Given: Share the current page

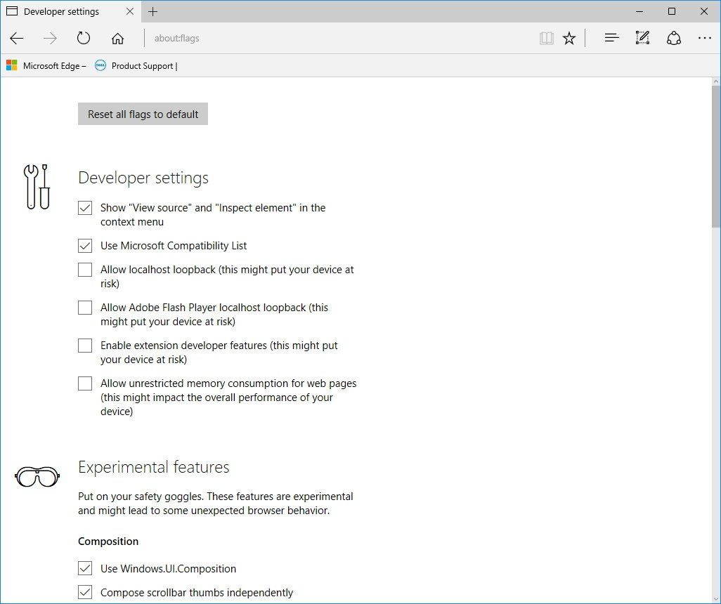Looking at the screenshot, I should 674,38.
